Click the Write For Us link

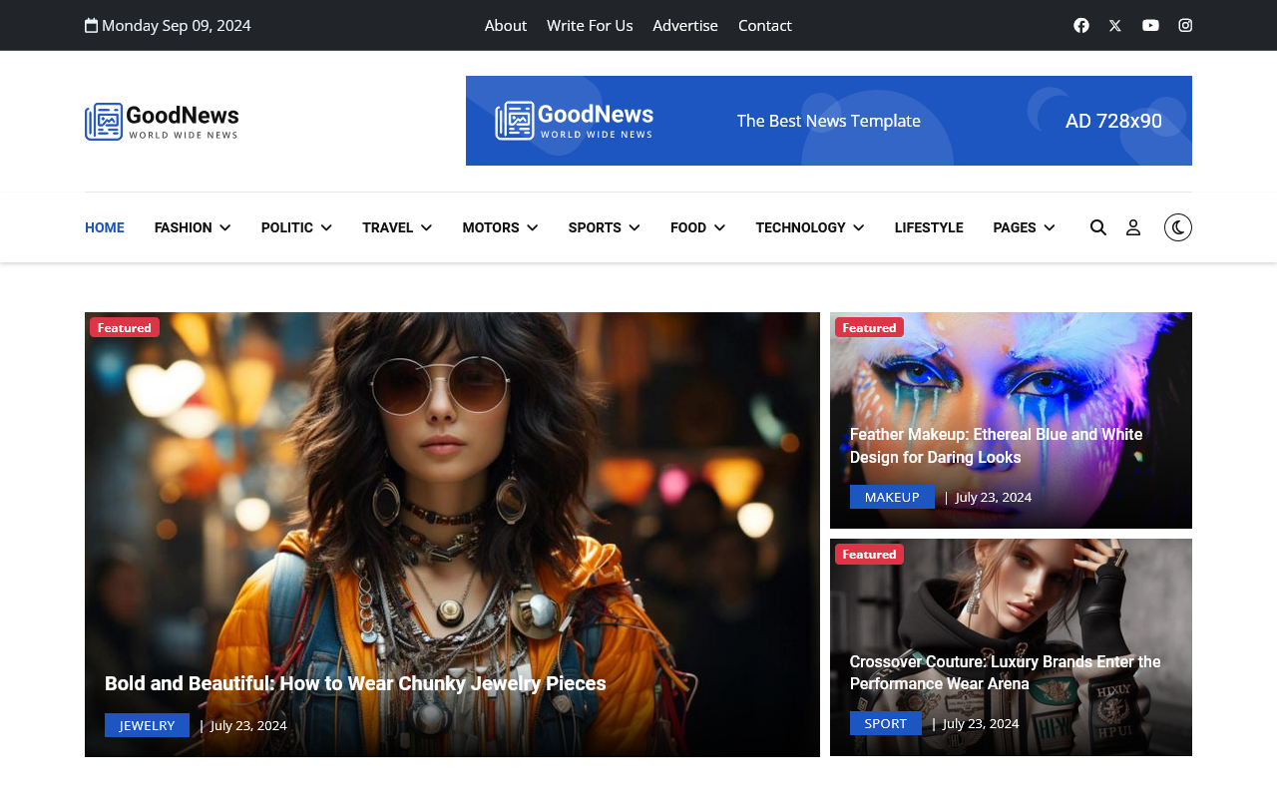[x=590, y=25]
